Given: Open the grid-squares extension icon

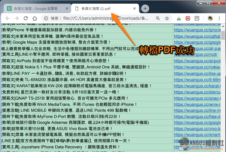Looking at the screenshot, I should 197,18.
